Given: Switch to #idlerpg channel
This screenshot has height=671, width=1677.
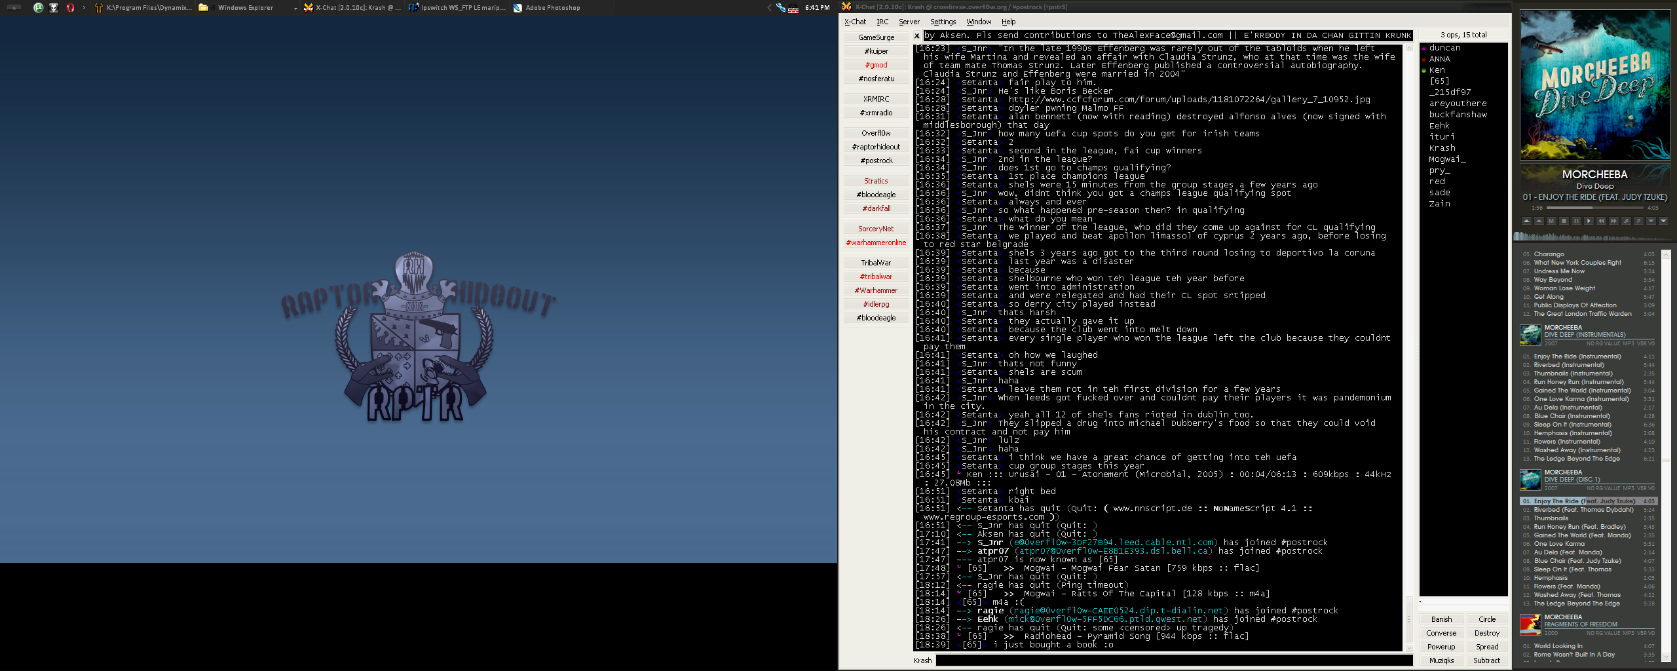Looking at the screenshot, I should (x=876, y=304).
